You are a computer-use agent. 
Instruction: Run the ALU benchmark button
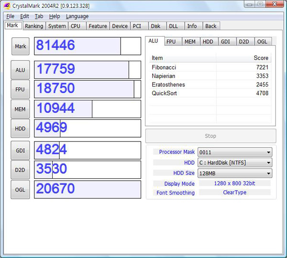(x=20, y=70)
